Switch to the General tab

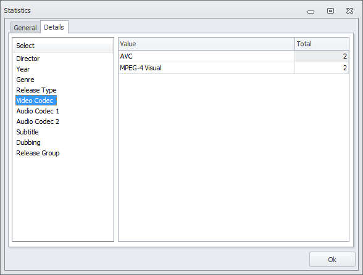pyautogui.click(x=25, y=28)
